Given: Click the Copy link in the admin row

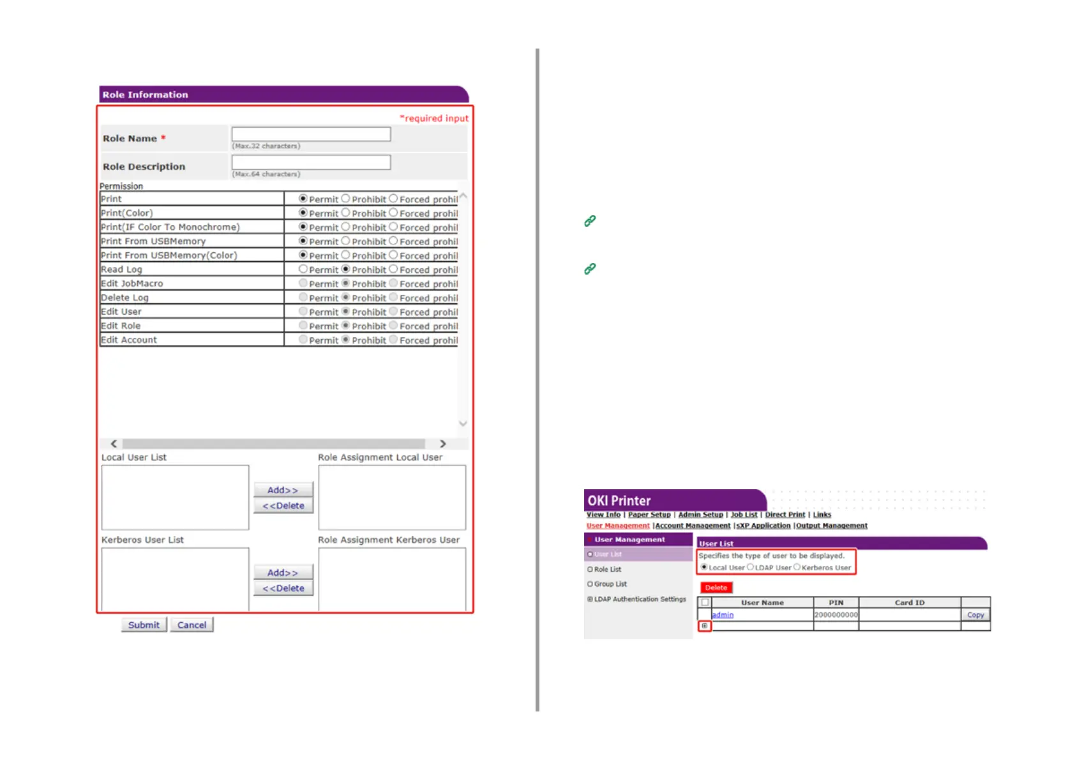Looking at the screenshot, I should 975,615.
